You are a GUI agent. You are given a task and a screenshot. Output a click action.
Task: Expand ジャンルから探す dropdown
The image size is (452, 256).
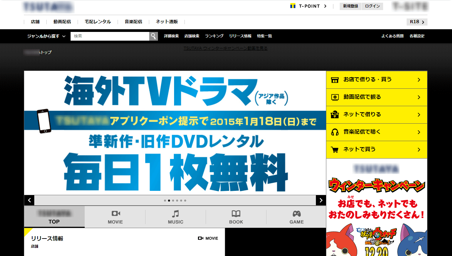(46, 36)
